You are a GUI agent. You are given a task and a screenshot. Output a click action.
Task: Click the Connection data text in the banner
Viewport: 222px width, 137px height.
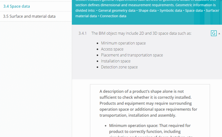113,16
